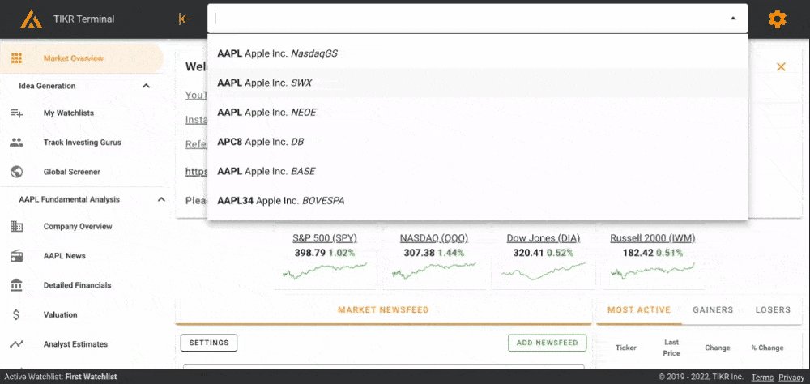
Task: Click the Detailed Financials bank icon
Action: tap(16, 285)
